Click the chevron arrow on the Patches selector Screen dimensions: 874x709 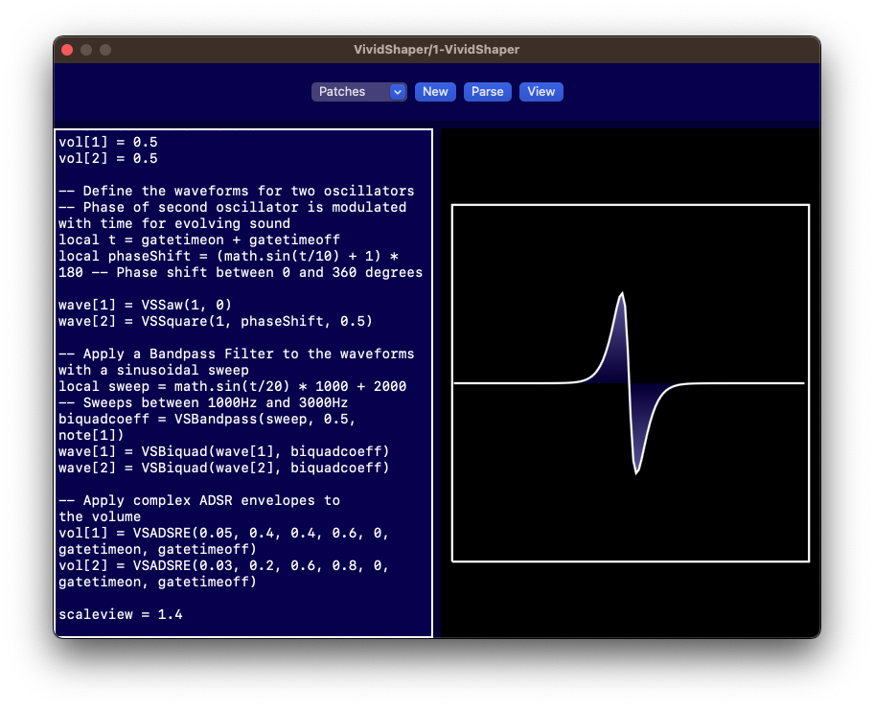[x=398, y=92]
